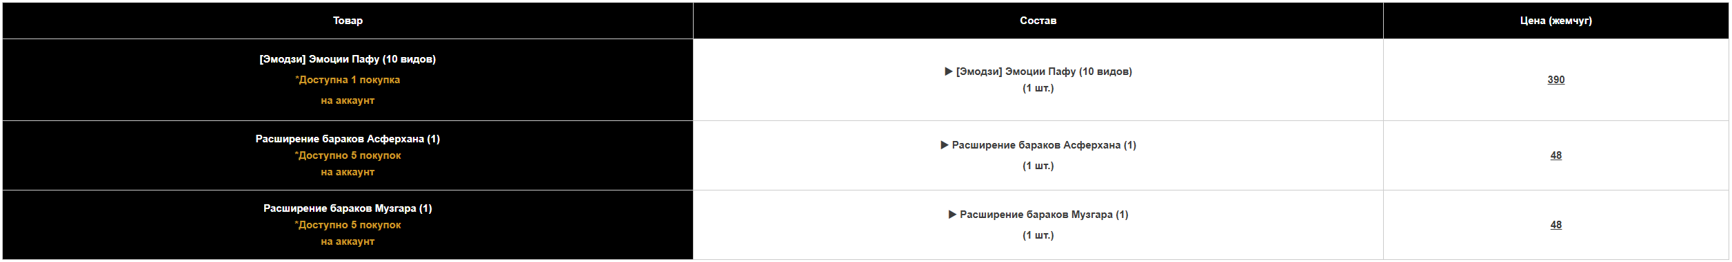Expand Расширение бараков Музгара composition arrow

(x=952, y=215)
